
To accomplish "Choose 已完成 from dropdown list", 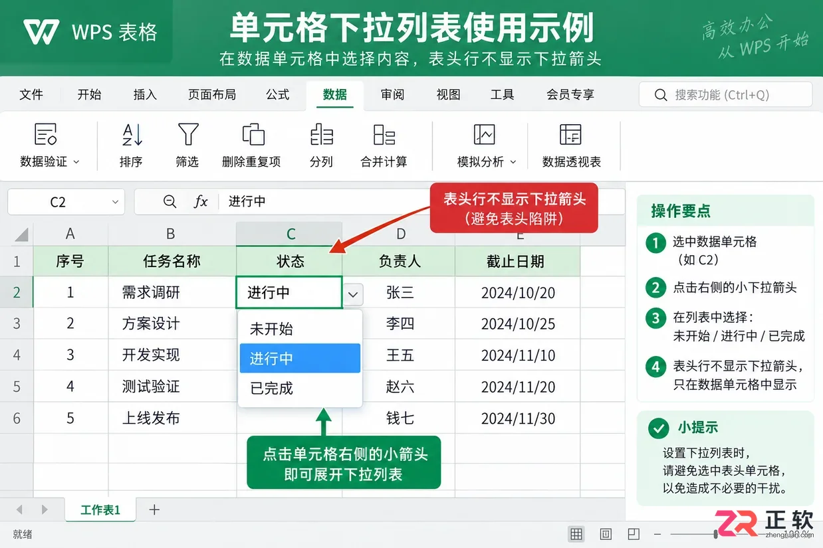I will (x=300, y=388).
